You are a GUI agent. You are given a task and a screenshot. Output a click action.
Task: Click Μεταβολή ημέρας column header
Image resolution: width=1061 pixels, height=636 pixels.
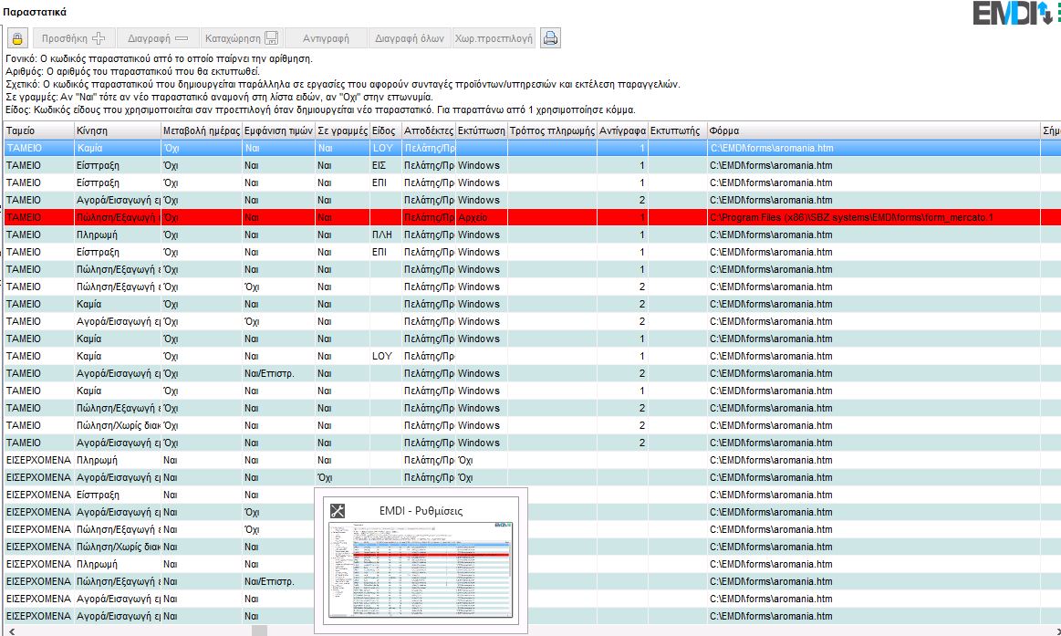point(202,130)
